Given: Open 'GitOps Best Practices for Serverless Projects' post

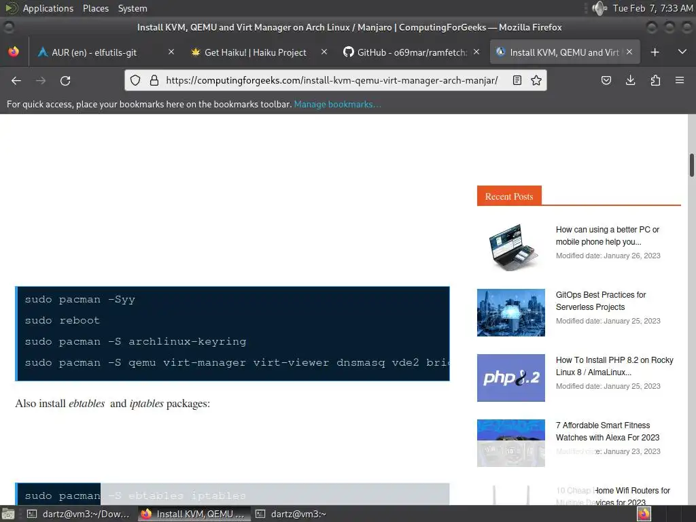Looking at the screenshot, I should point(601,301).
